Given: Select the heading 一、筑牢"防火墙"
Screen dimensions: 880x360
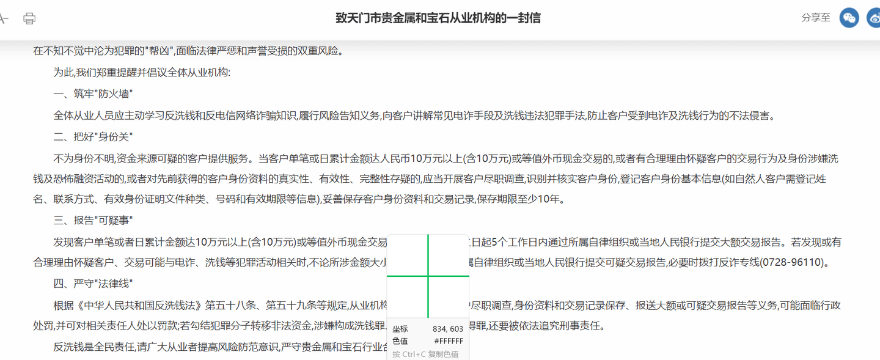Looking at the screenshot, I should pos(94,94).
